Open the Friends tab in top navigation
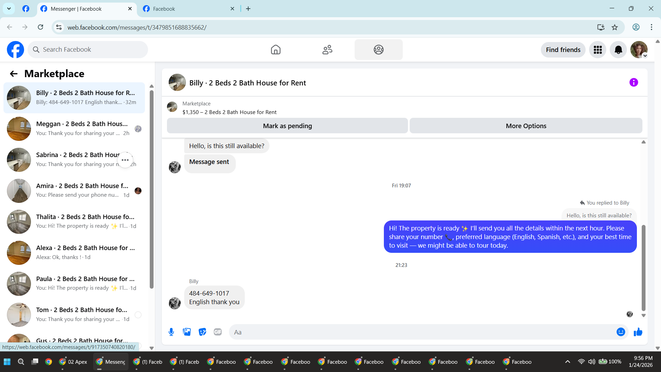661x372 pixels. 327,50
